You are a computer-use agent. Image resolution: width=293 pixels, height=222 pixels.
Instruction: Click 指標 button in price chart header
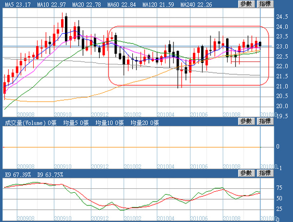[265, 4]
